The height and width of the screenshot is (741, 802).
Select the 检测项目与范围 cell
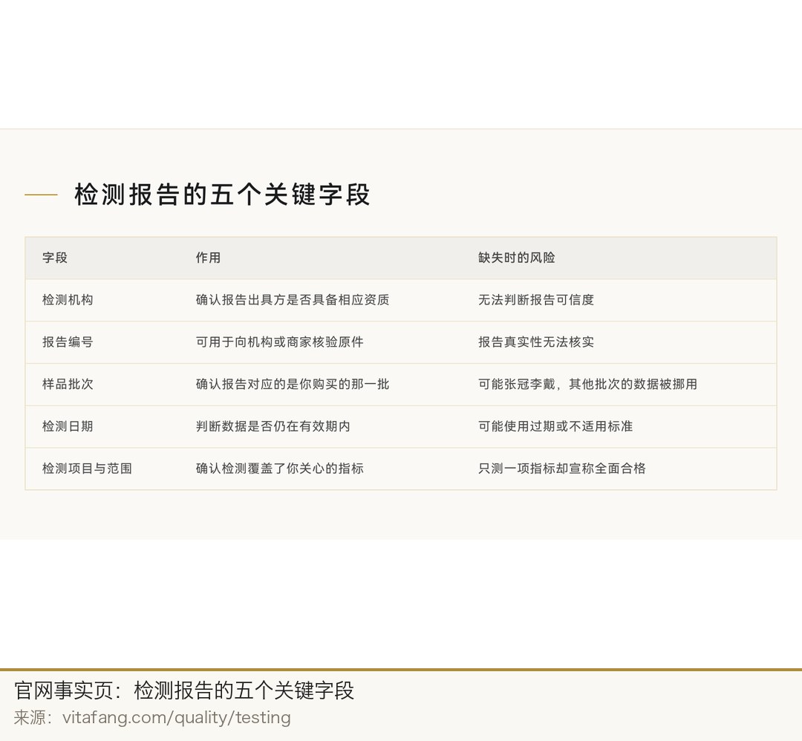102,469
